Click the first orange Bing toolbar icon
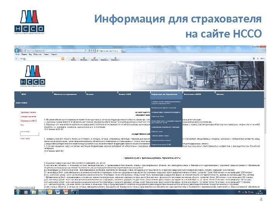 point(73,59)
